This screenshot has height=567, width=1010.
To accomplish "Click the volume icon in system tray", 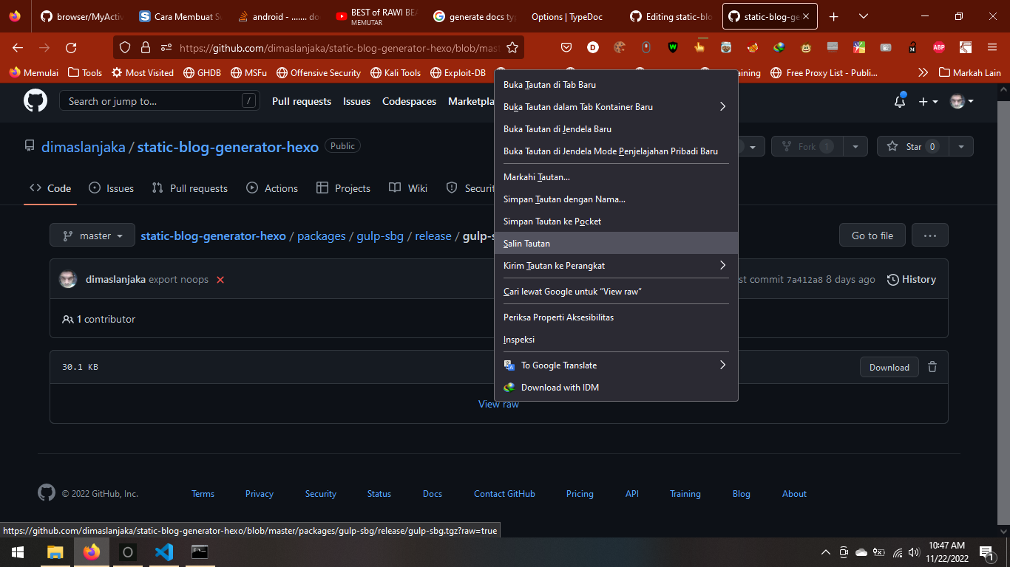I will (x=914, y=551).
